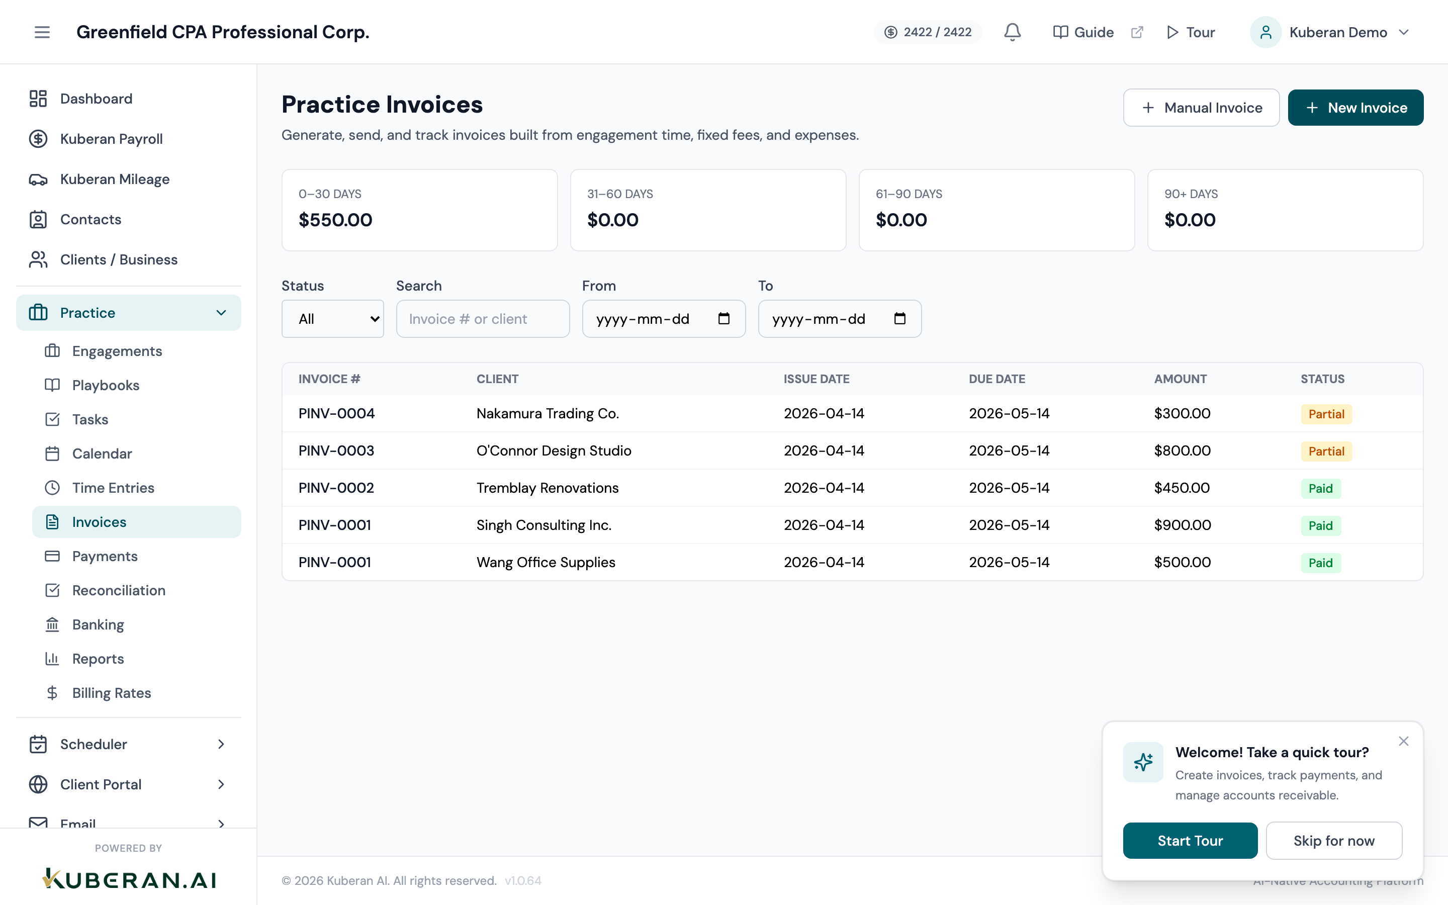Click the Payments card icon
Image resolution: width=1448 pixels, height=905 pixels.
point(52,556)
